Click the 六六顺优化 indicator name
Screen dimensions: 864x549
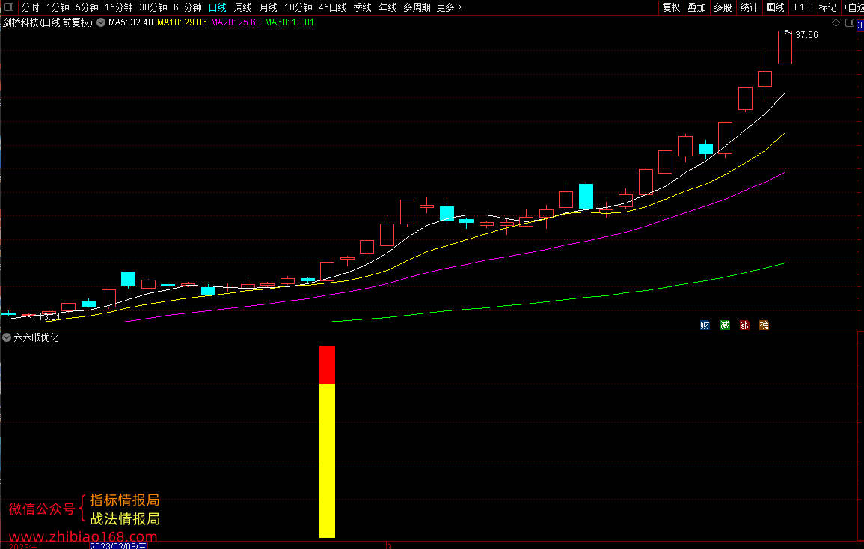(x=36, y=337)
